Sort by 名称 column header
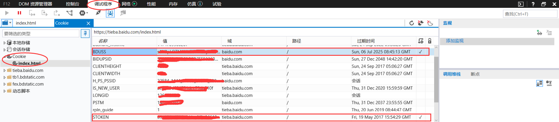 [103, 41]
